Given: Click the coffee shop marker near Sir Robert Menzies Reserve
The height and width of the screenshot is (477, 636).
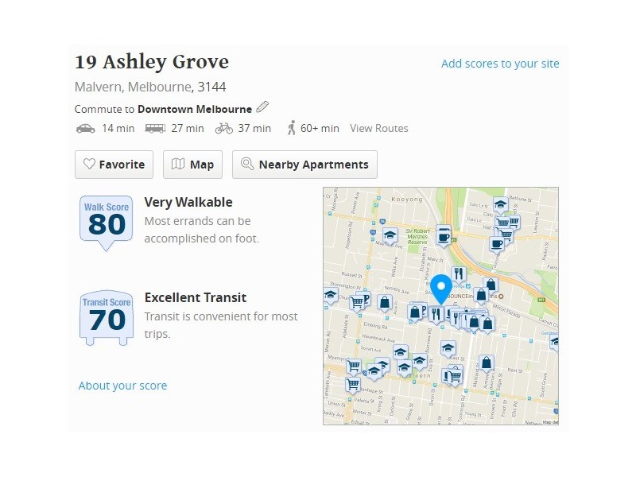Looking at the screenshot, I should [x=443, y=235].
